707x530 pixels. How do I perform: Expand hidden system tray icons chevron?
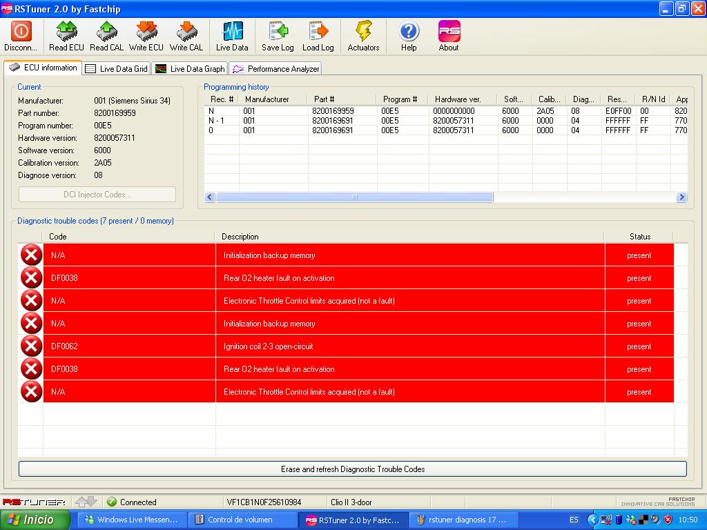pos(592,520)
